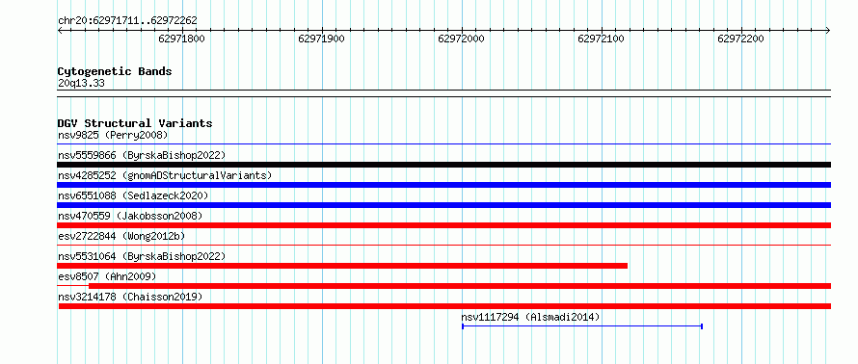
Task: Click ruler position 62972200
Action: click(x=741, y=39)
